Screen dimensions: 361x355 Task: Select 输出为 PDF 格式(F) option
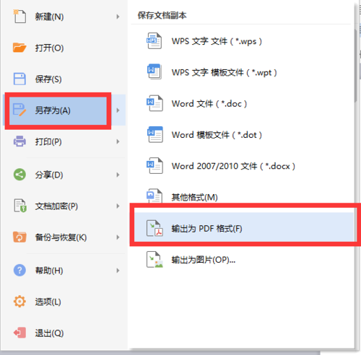tap(243, 228)
